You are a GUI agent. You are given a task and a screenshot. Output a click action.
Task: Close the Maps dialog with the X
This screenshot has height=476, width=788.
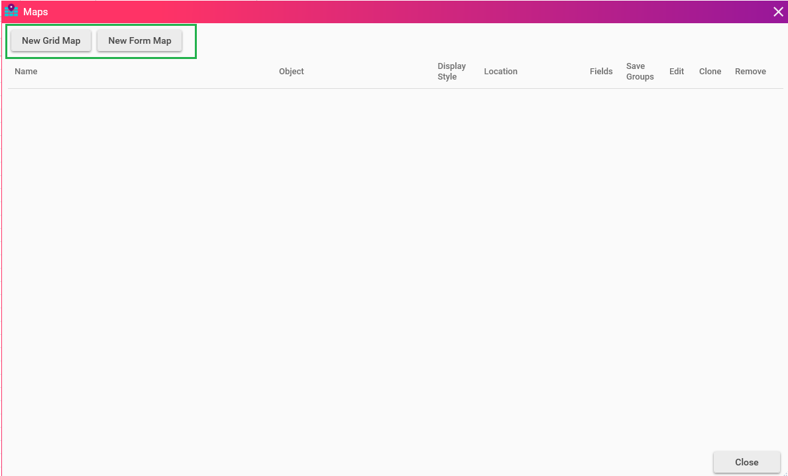click(x=778, y=11)
